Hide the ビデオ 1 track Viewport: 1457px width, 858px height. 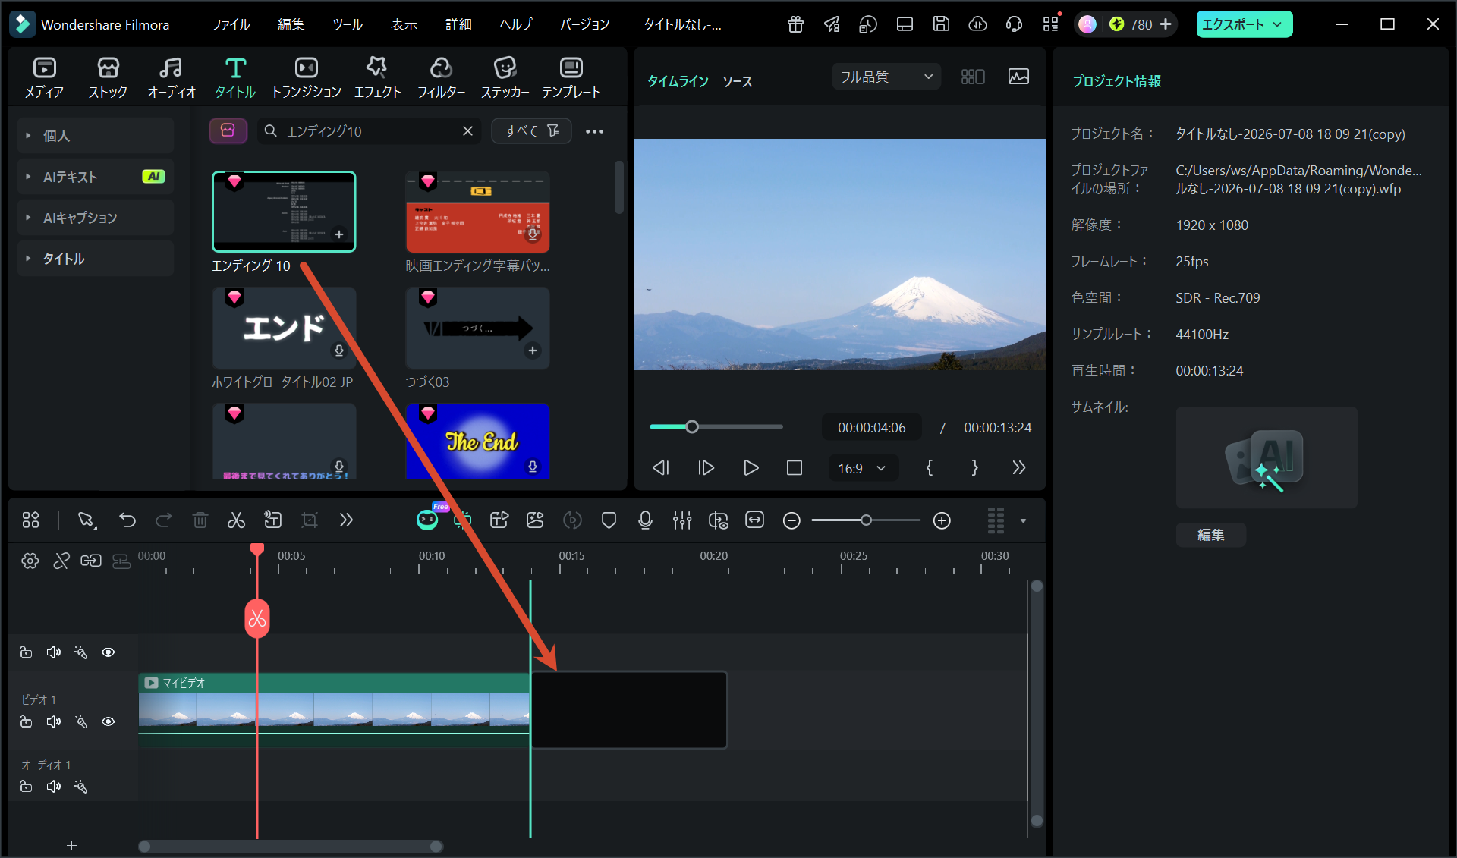[x=109, y=721]
